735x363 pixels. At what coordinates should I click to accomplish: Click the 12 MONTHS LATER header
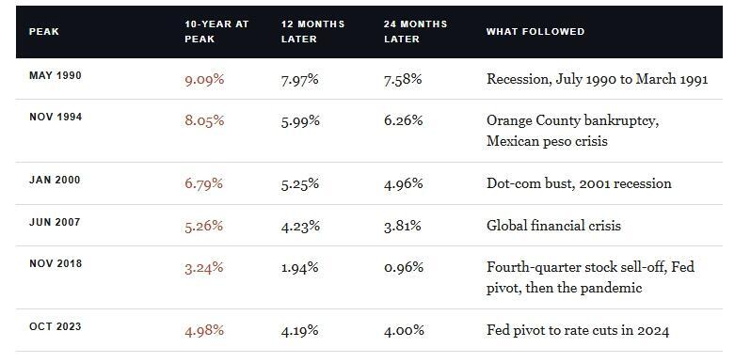click(x=312, y=32)
